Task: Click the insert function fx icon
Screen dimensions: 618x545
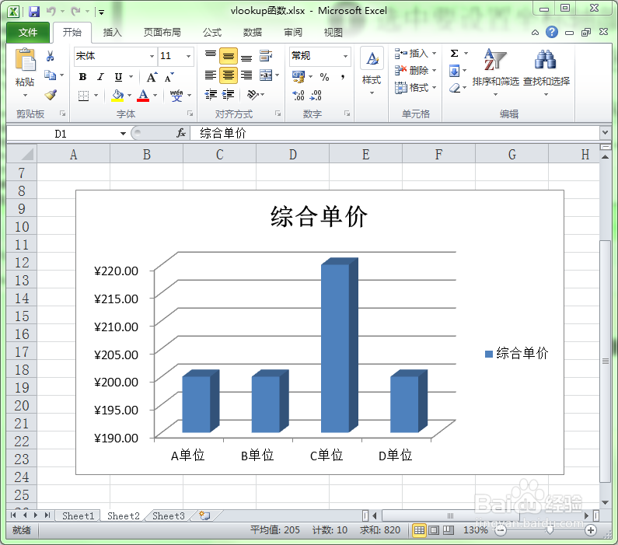Action: (181, 133)
